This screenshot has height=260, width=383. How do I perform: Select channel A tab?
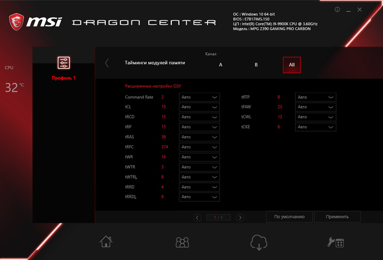[221, 65]
